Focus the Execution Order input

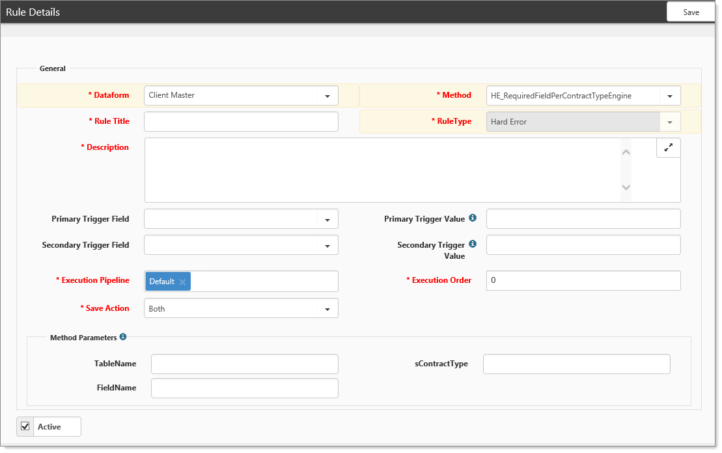click(583, 280)
